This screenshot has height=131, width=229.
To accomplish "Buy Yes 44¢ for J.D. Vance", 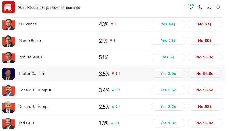I will tap(168, 24).
